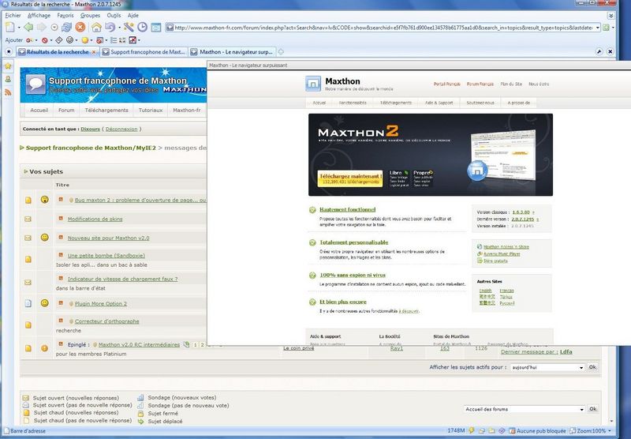Switch to the Maxthon - Le navigateur surp... tab
Image resolution: width=631 pixels, height=439 pixels.
coord(233,52)
